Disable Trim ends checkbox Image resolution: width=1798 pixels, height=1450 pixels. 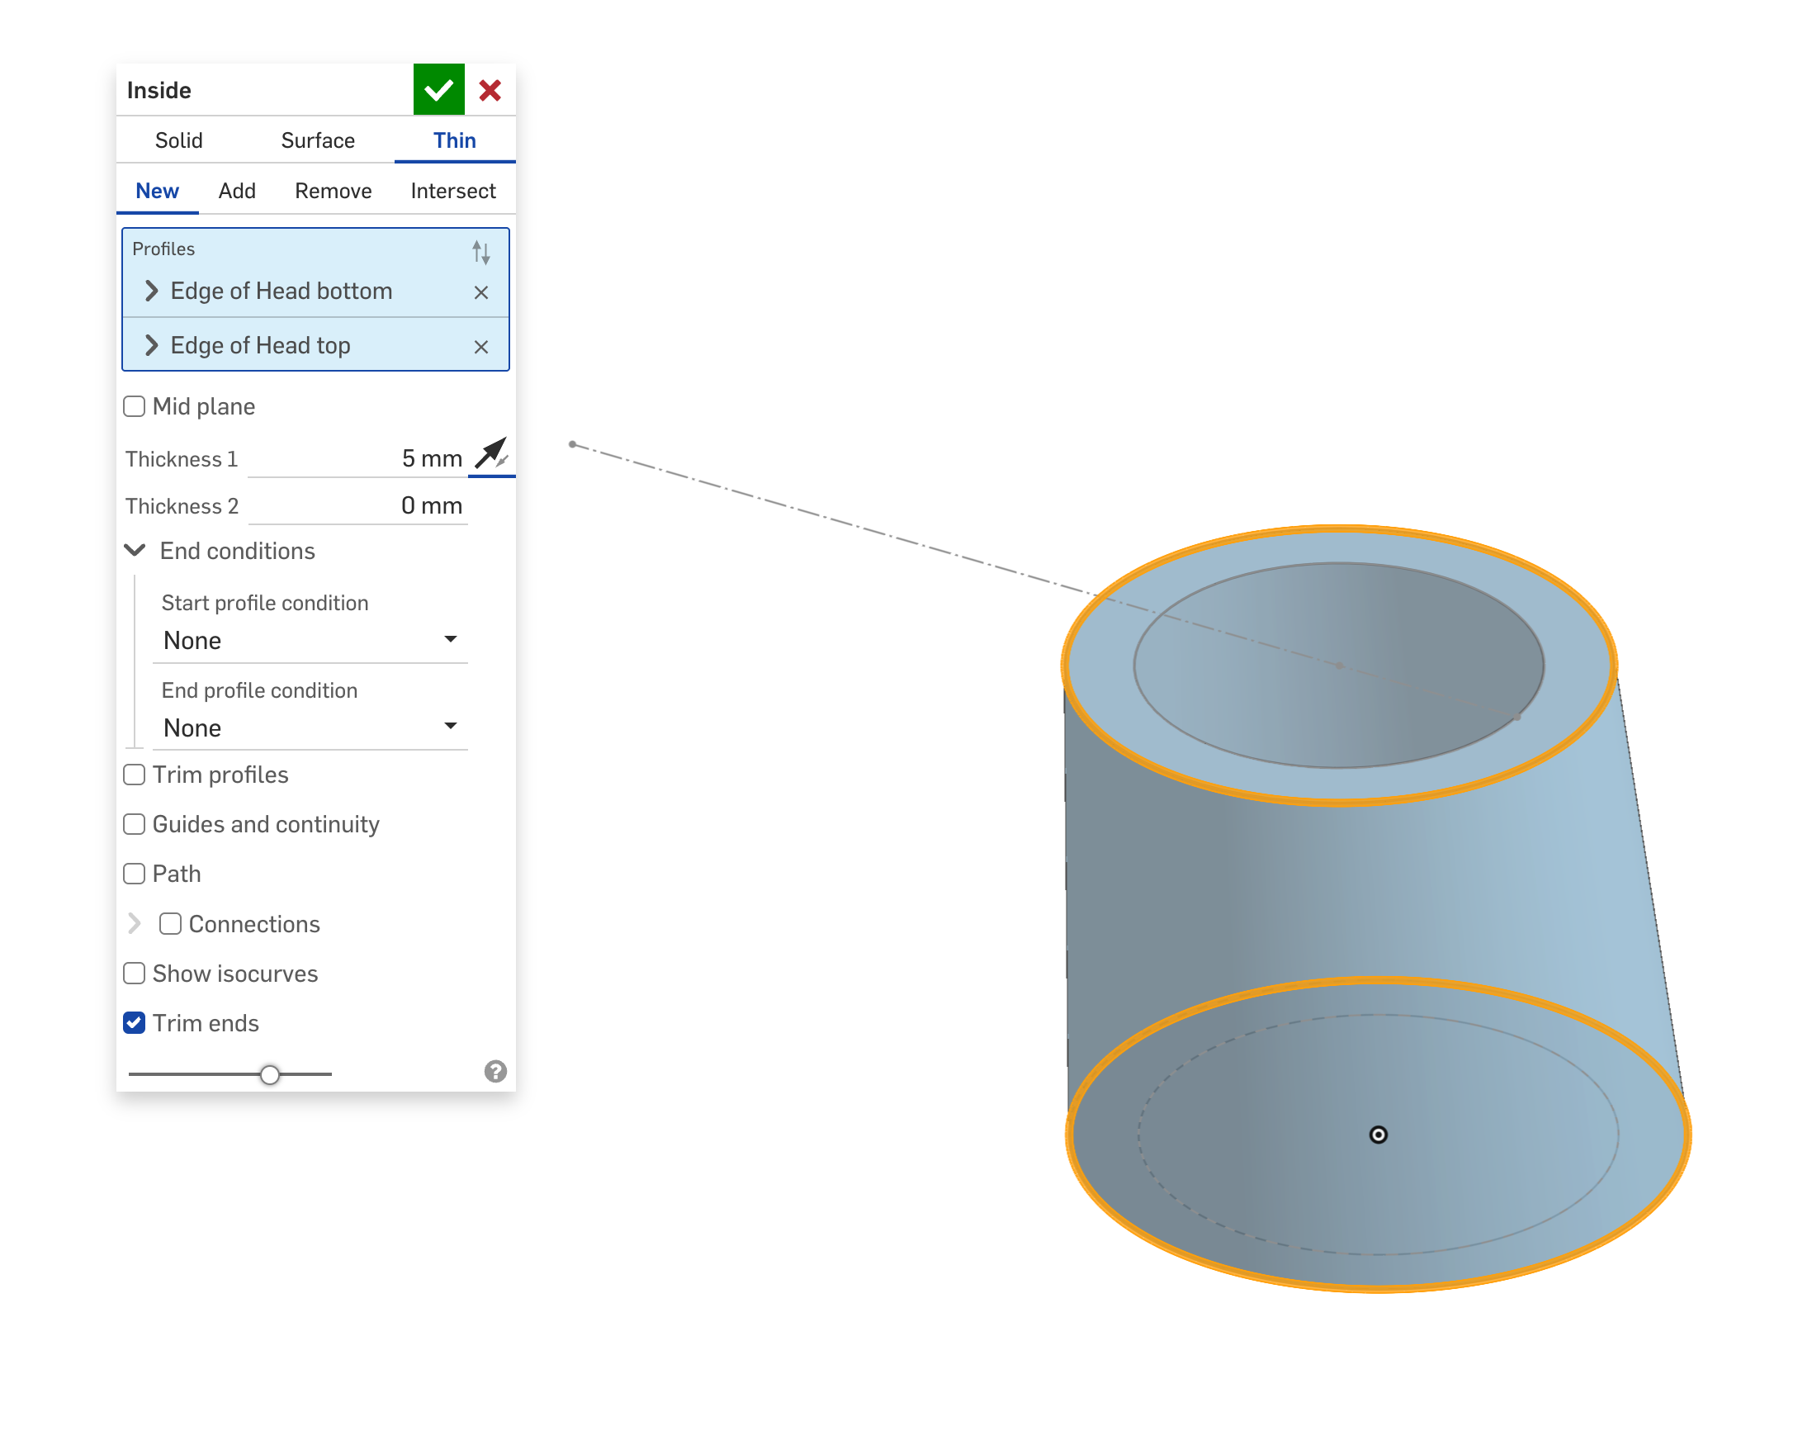click(135, 1023)
